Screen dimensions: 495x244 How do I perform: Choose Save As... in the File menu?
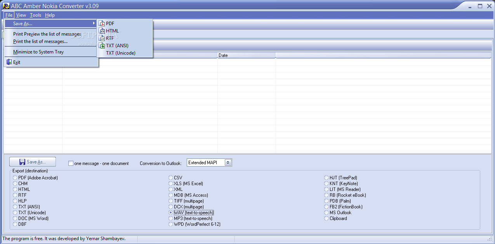tap(51, 24)
